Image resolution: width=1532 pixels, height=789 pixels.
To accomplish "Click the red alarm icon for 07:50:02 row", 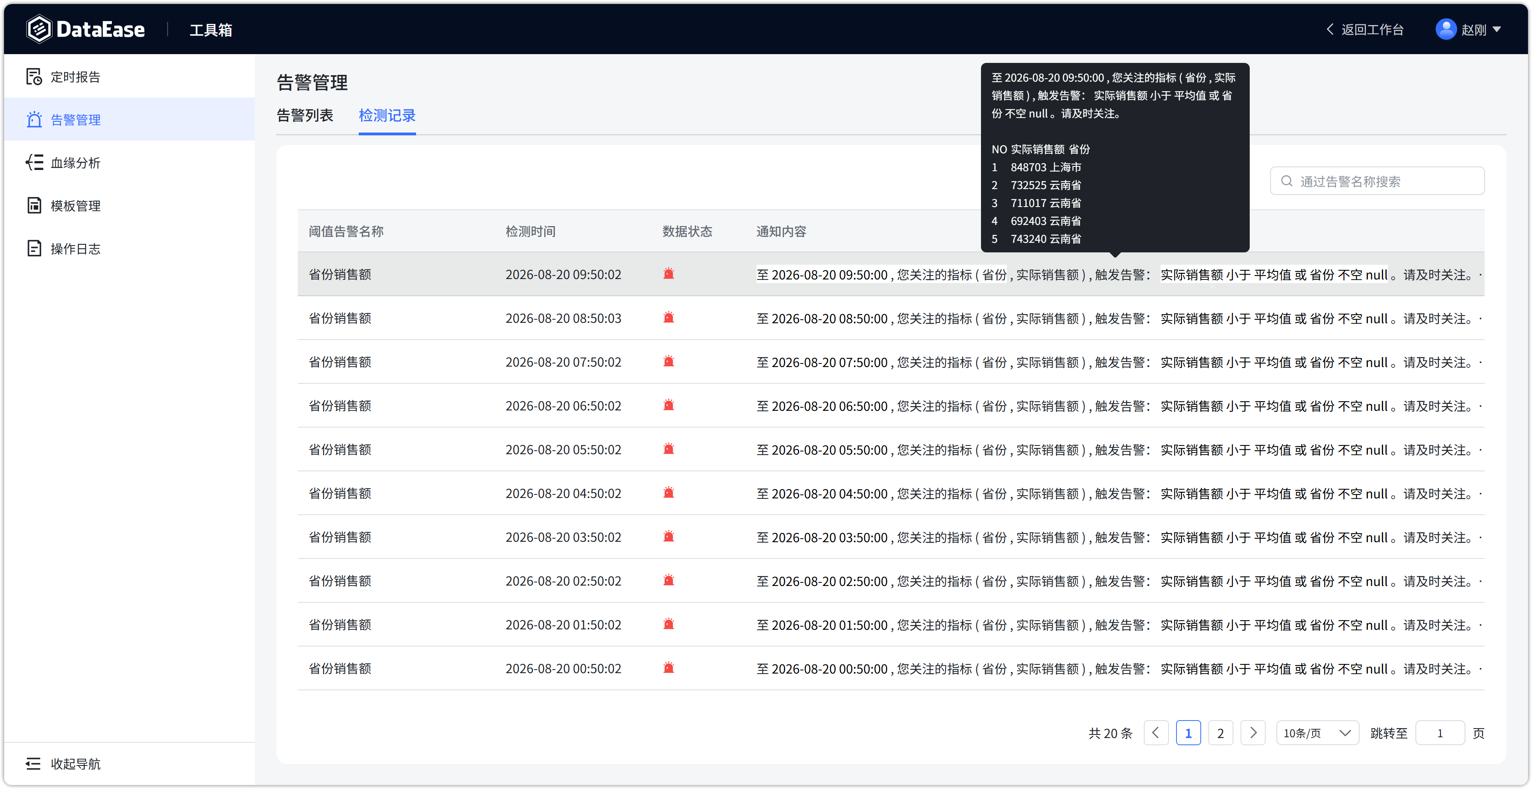I will (668, 361).
